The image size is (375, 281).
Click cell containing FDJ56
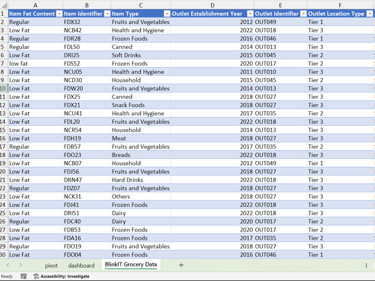87,172
